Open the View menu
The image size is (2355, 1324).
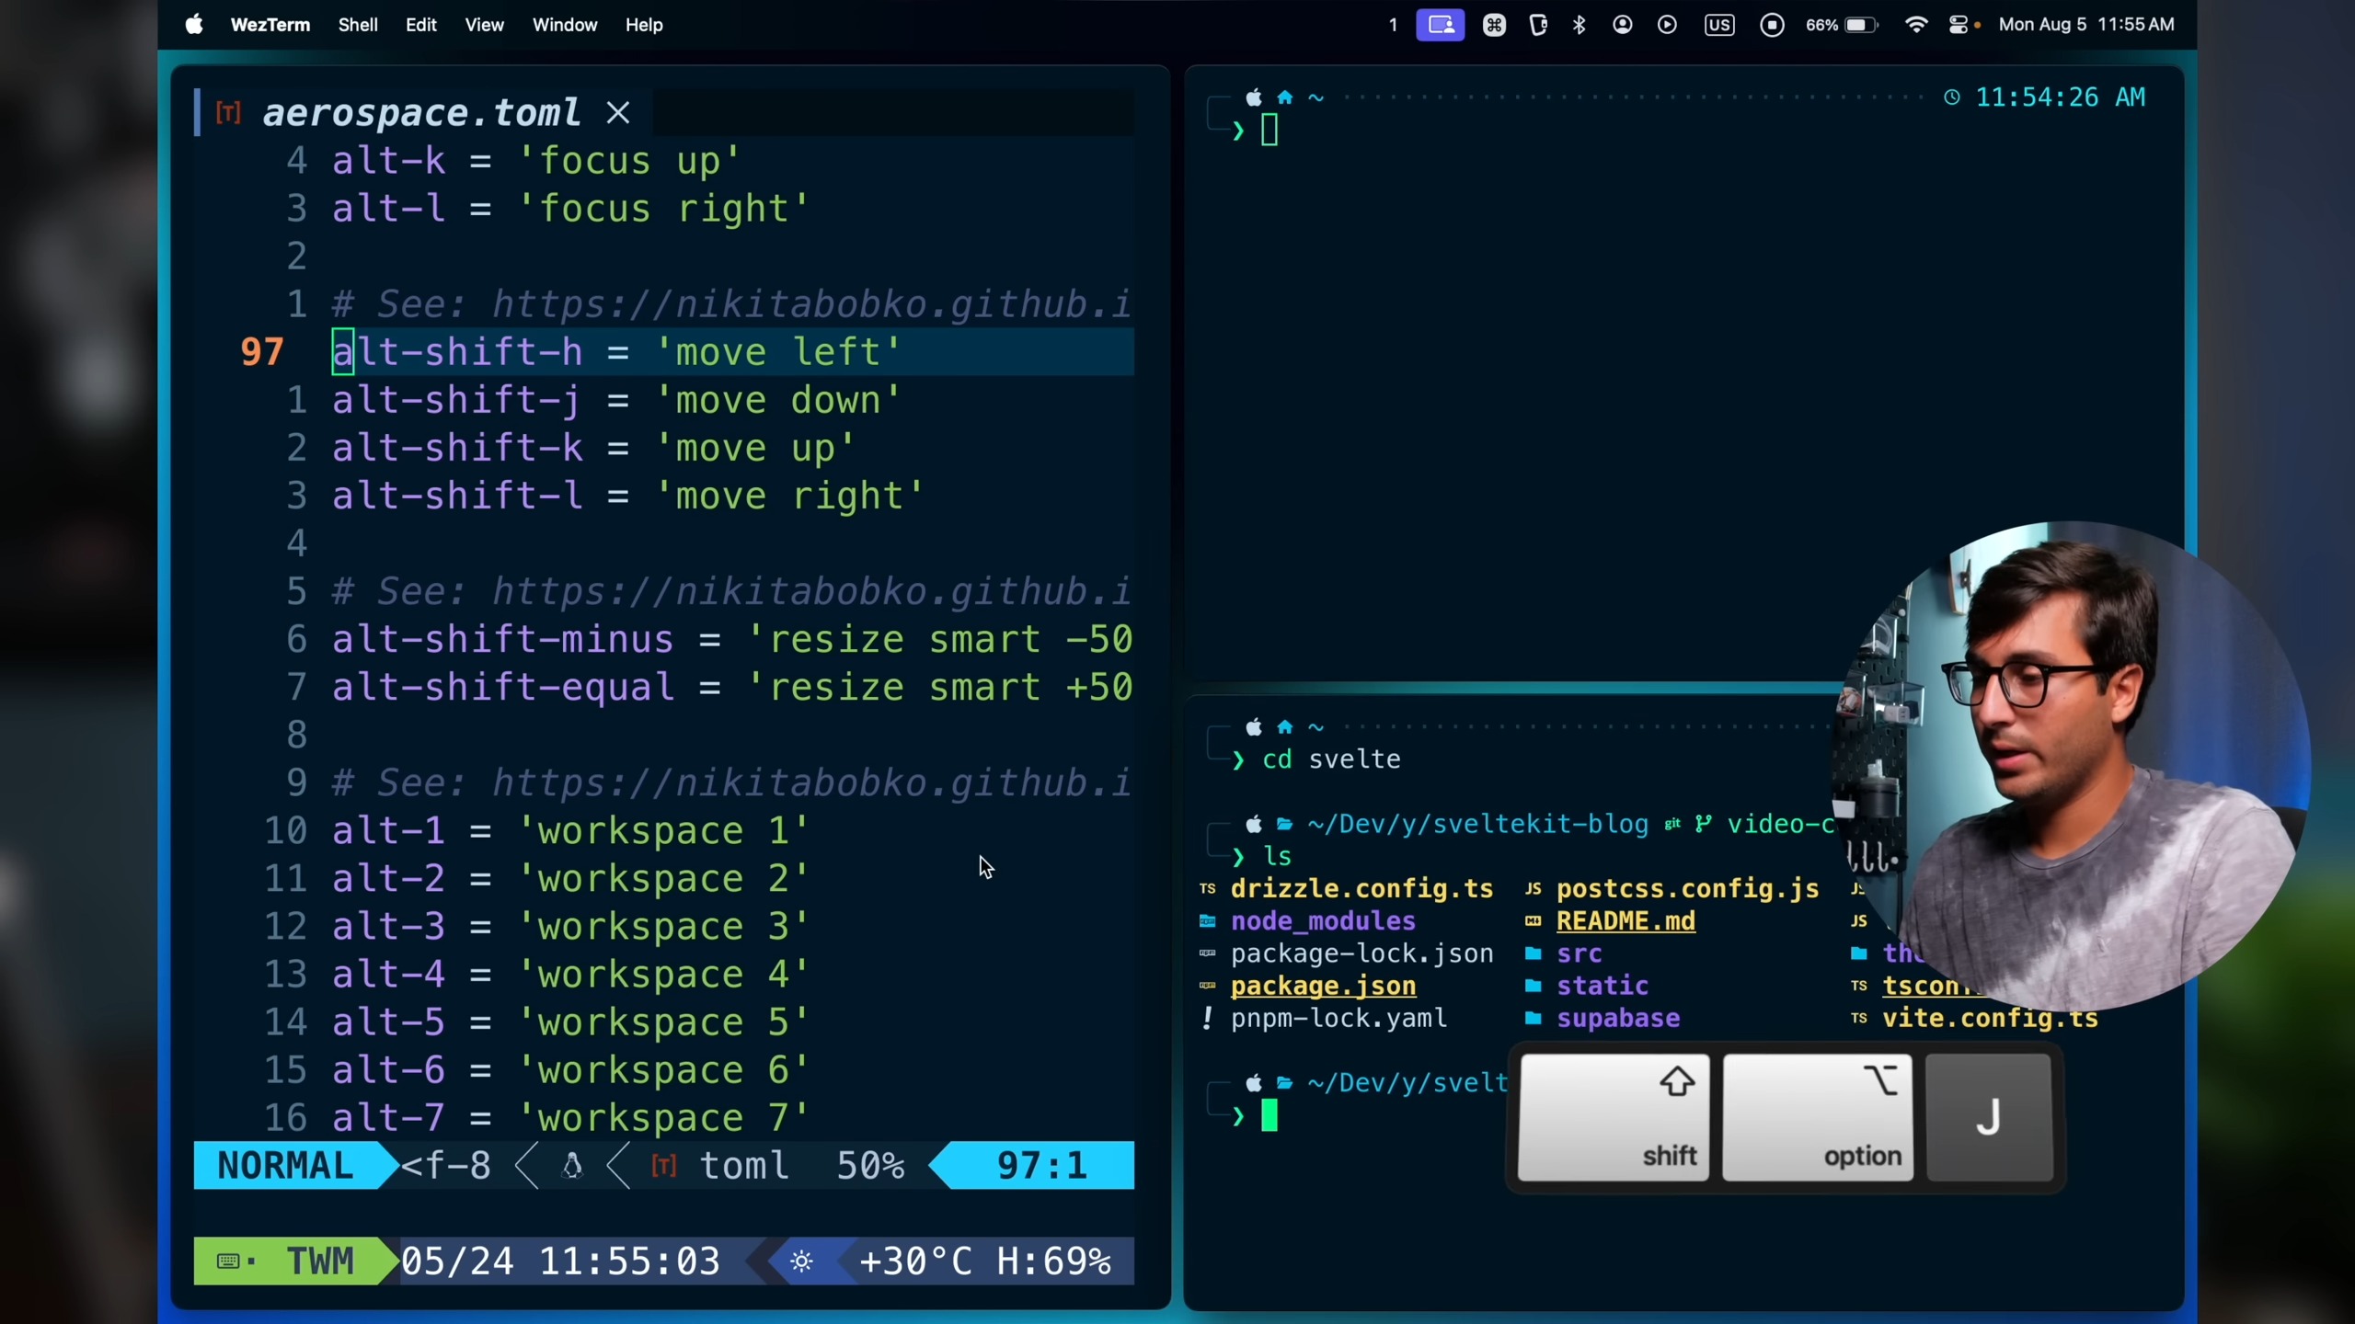pyautogui.click(x=484, y=25)
